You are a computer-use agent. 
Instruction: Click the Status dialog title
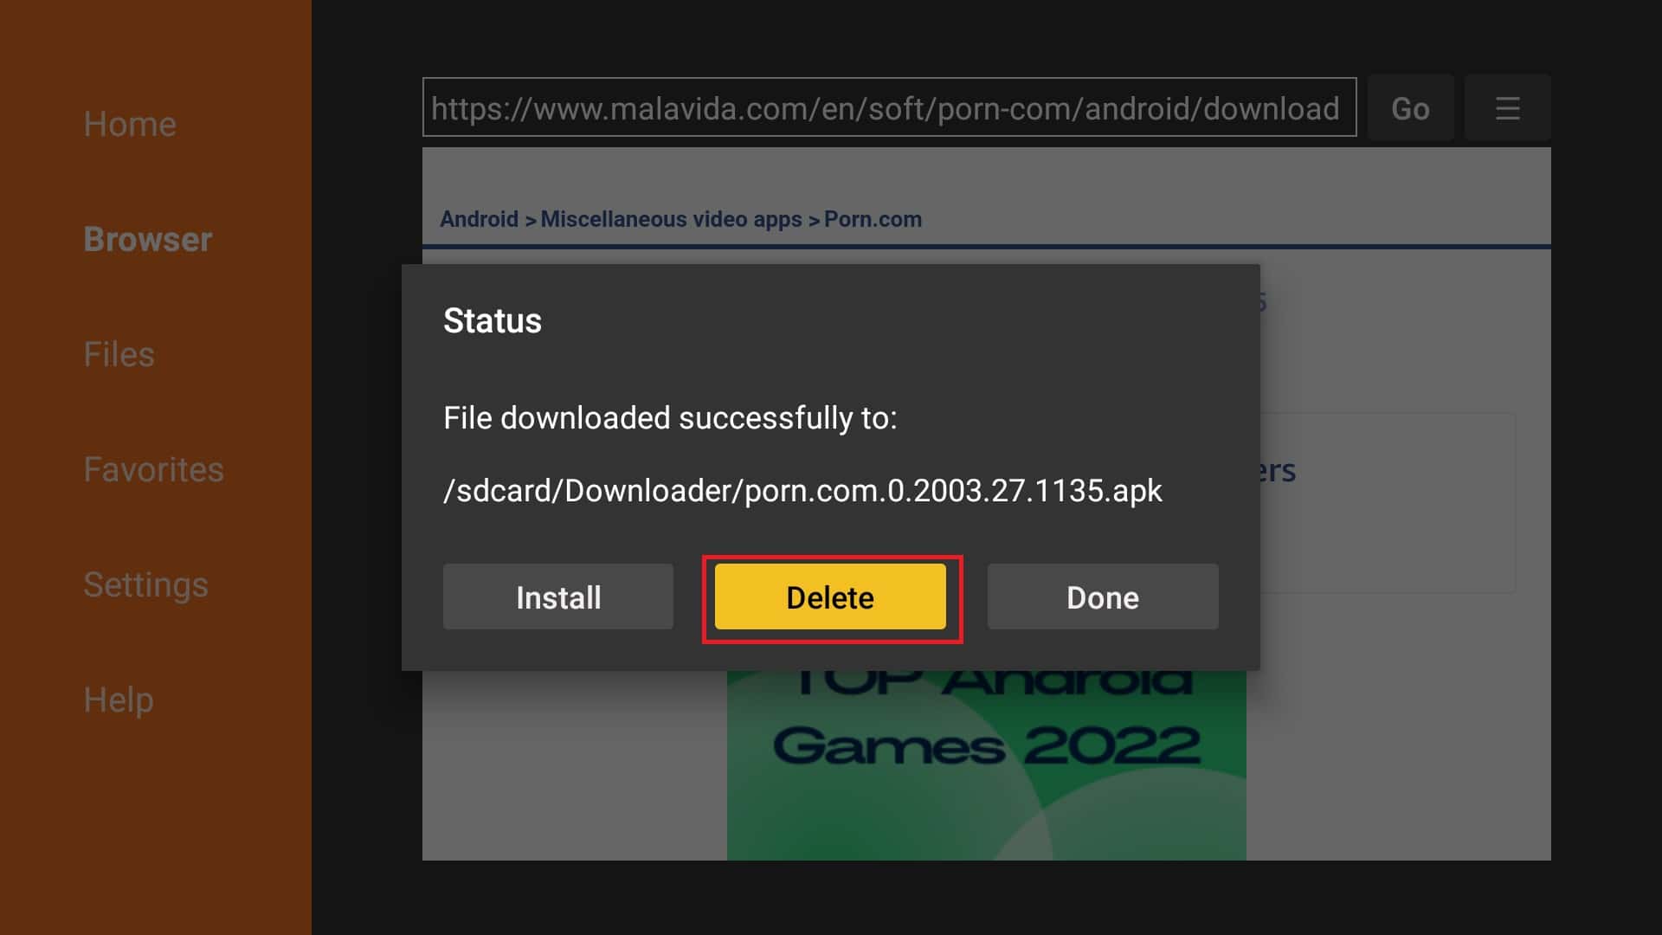(x=493, y=321)
